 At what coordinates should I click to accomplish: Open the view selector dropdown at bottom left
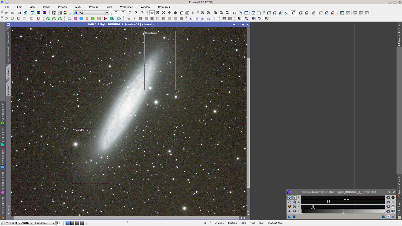click(x=54, y=223)
